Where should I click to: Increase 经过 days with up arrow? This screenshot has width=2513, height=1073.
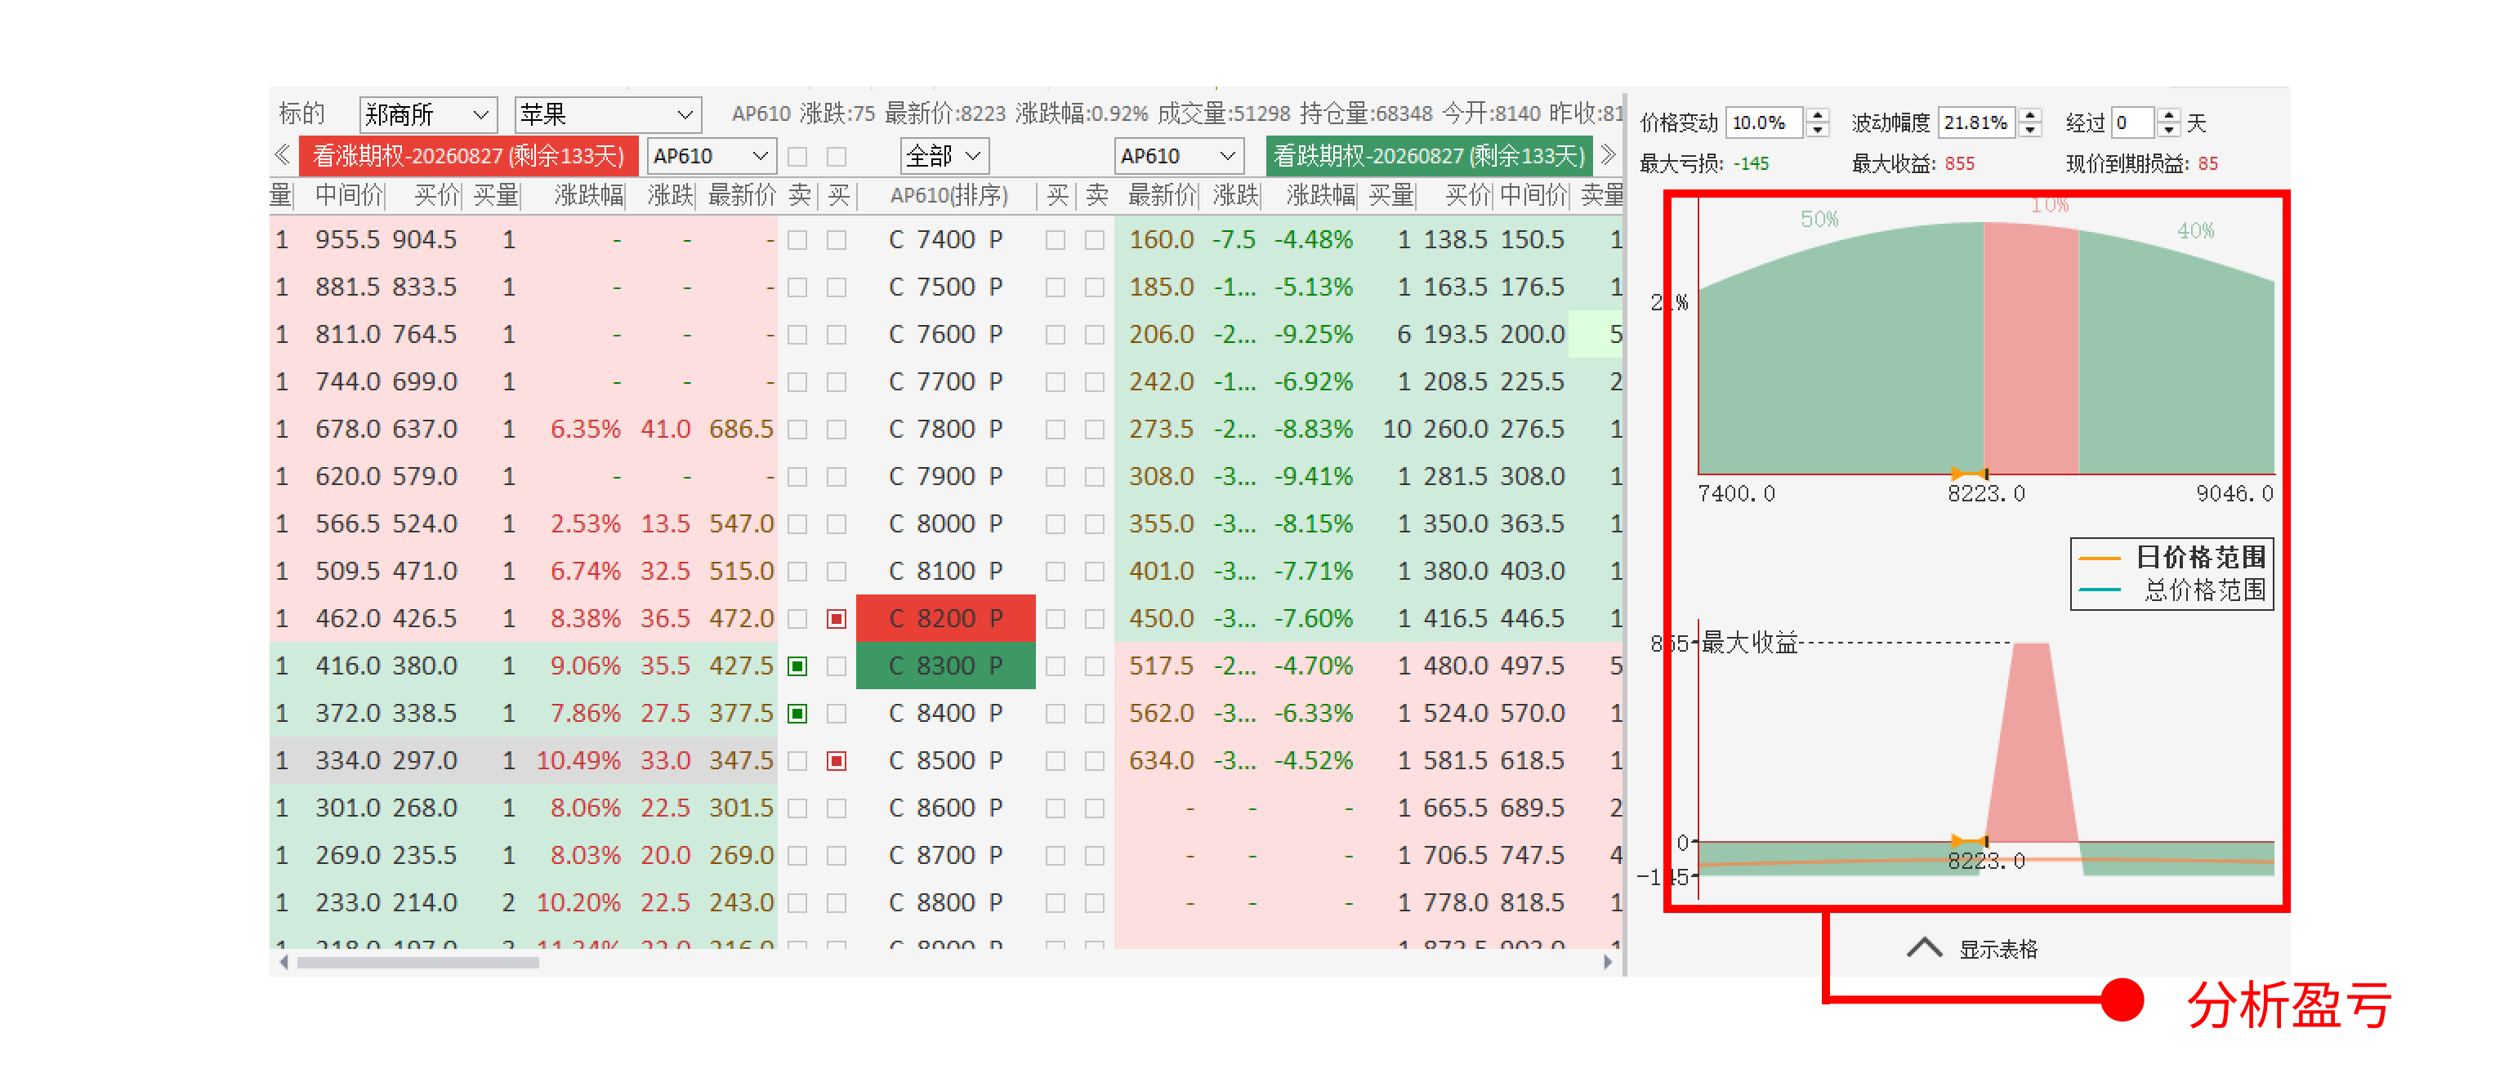(2168, 116)
